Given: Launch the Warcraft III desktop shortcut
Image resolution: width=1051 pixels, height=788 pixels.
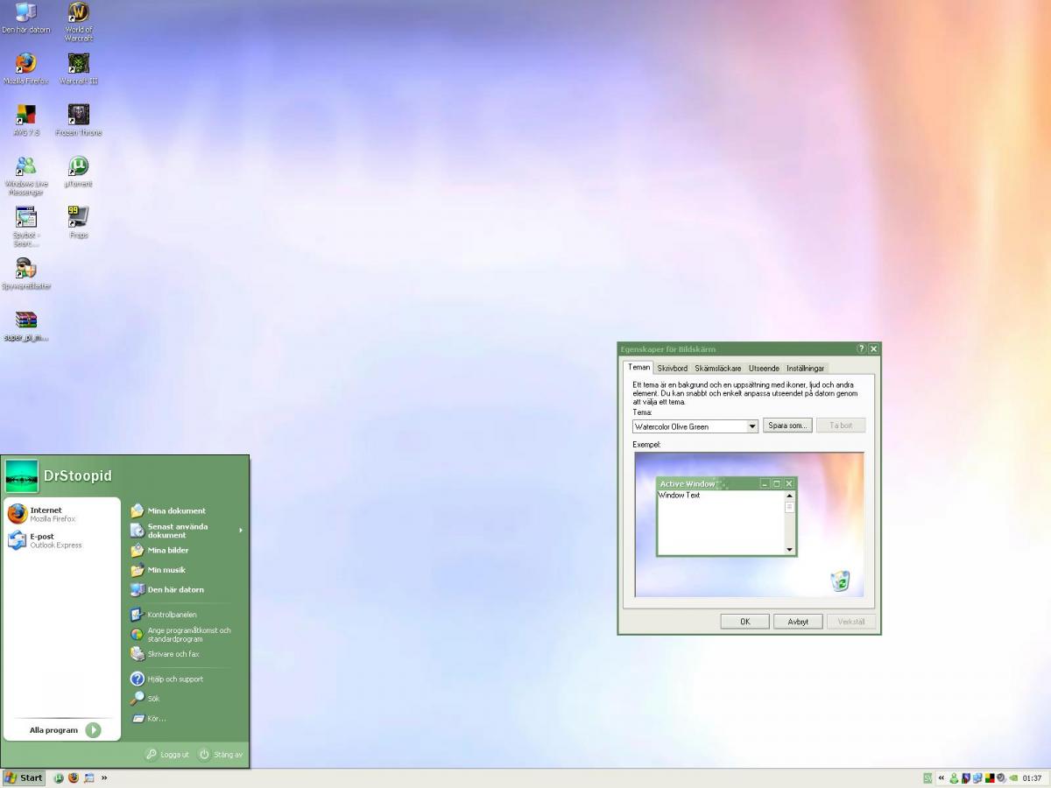Looking at the screenshot, I should click(x=79, y=65).
